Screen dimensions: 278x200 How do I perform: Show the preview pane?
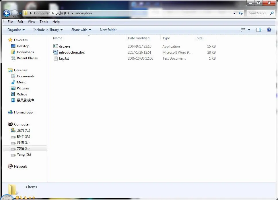258,30
